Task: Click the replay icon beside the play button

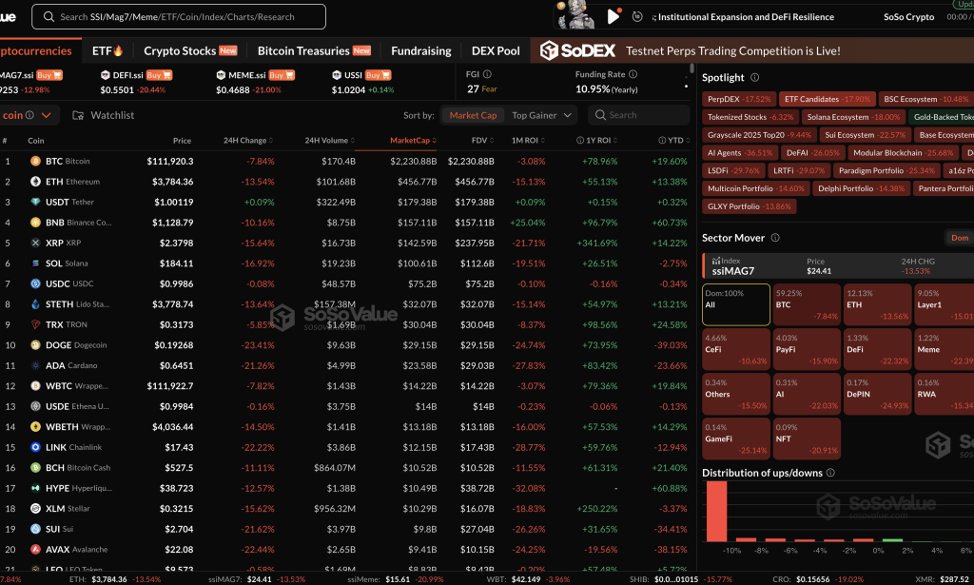Action: click(x=637, y=17)
